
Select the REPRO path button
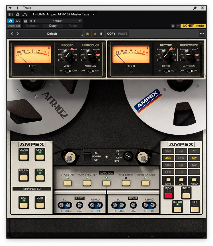tap(177, 209)
